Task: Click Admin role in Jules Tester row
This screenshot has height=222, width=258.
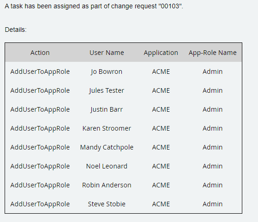Action: 212,90
